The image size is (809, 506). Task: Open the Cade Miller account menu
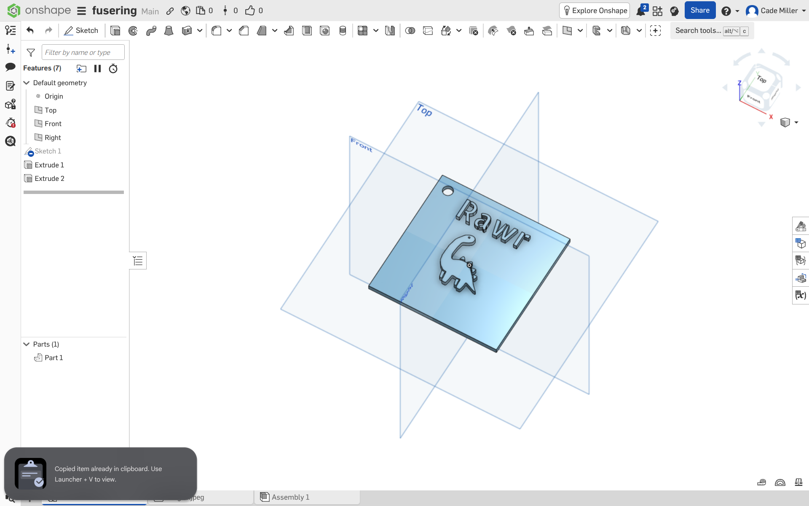tap(776, 11)
